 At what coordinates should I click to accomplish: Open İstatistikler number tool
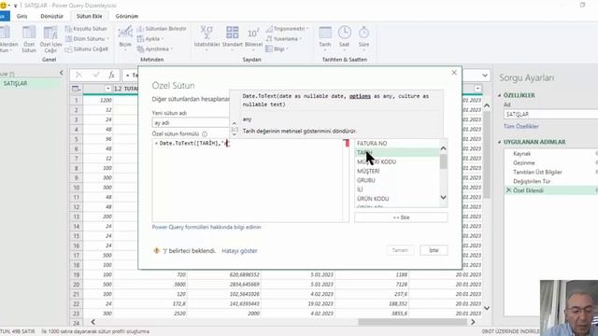coord(207,37)
